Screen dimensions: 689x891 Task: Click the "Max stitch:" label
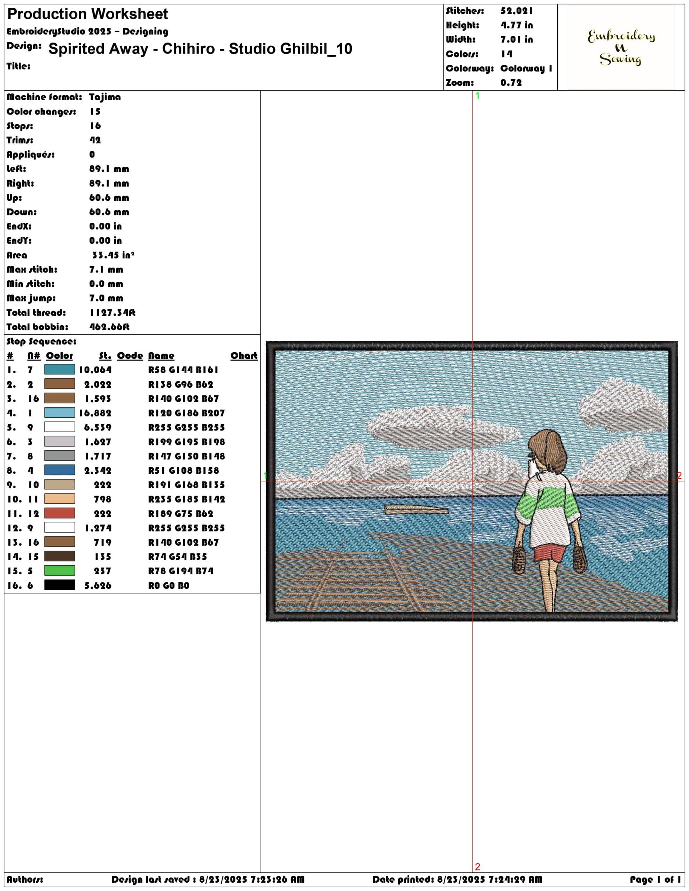(32, 269)
